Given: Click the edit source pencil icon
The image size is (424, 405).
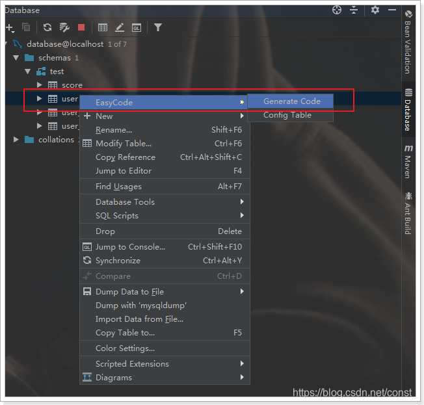Looking at the screenshot, I should tap(120, 27).
